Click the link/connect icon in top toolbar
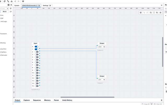 5,1
